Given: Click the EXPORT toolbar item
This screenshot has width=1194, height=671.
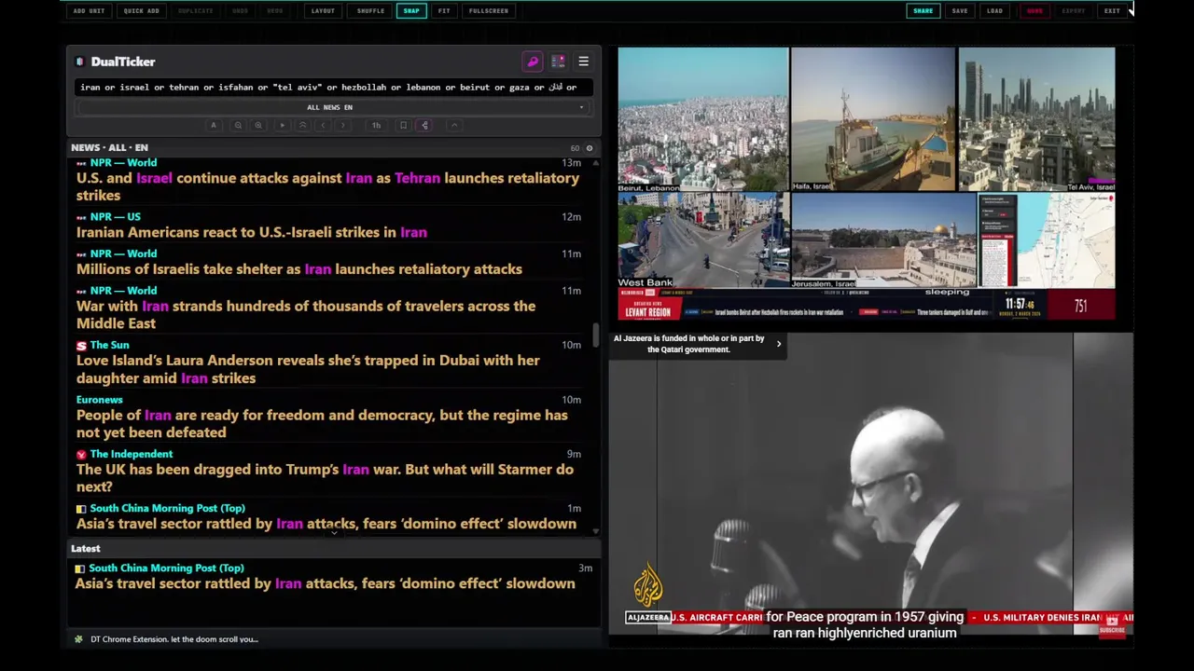Looking at the screenshot, I should [1074, 11].
